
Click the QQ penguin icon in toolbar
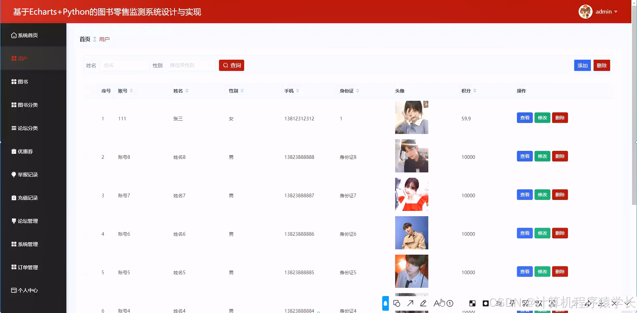(386, 303)
